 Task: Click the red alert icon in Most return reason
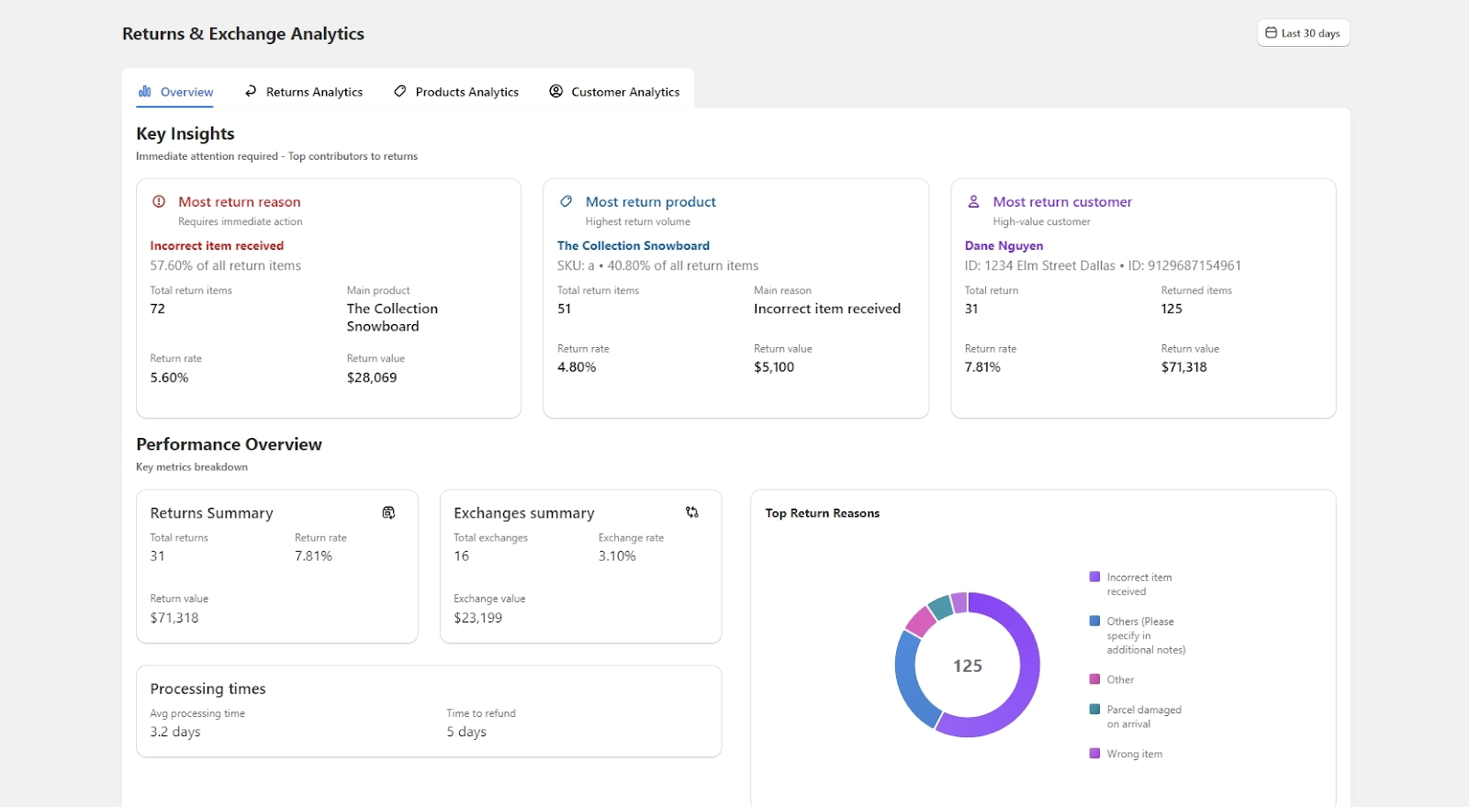(159, 201)
